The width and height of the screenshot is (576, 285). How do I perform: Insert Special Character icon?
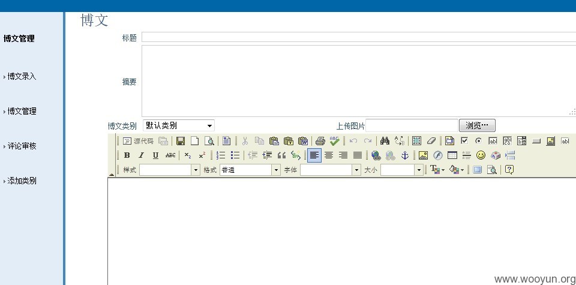pos(496,155)
